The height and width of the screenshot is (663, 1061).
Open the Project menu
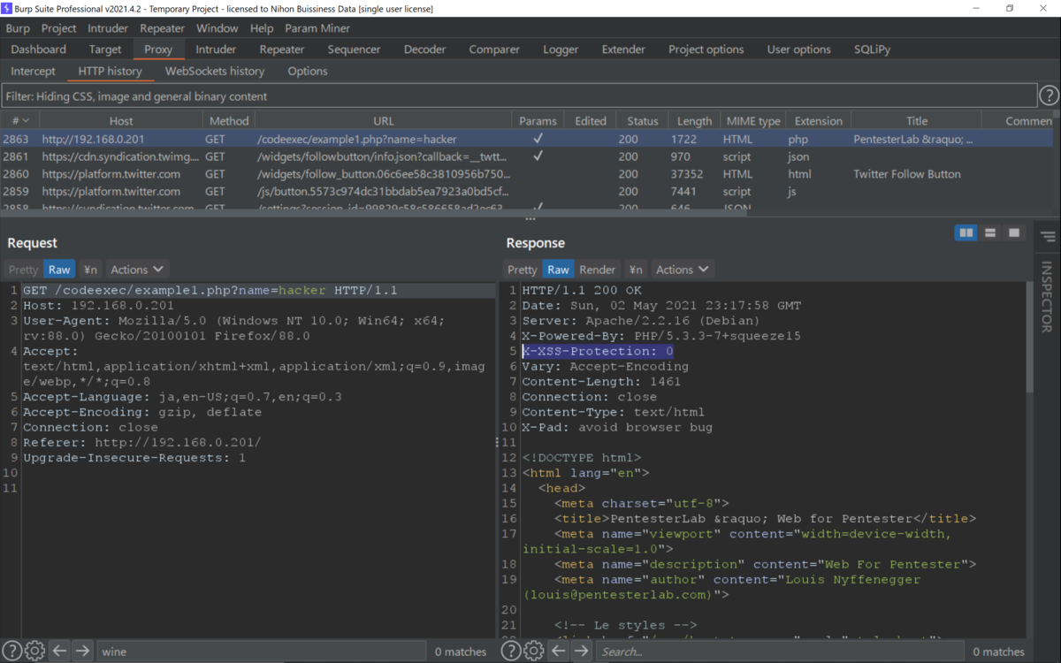coord(59,28)
